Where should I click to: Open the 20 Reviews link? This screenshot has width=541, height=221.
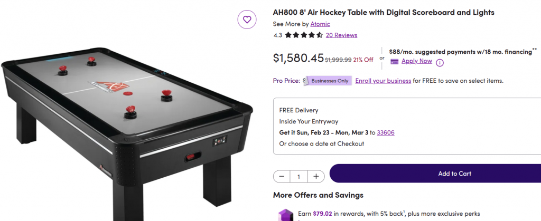point(341,35)
